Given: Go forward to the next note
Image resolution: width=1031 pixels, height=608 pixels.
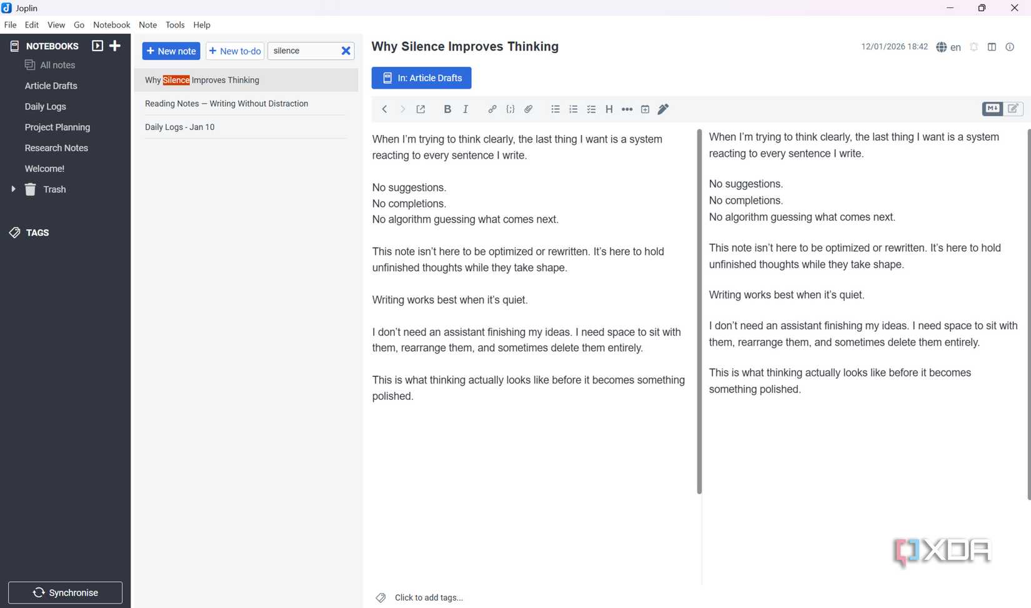Looking at the screenshot, I should (403, 109).
